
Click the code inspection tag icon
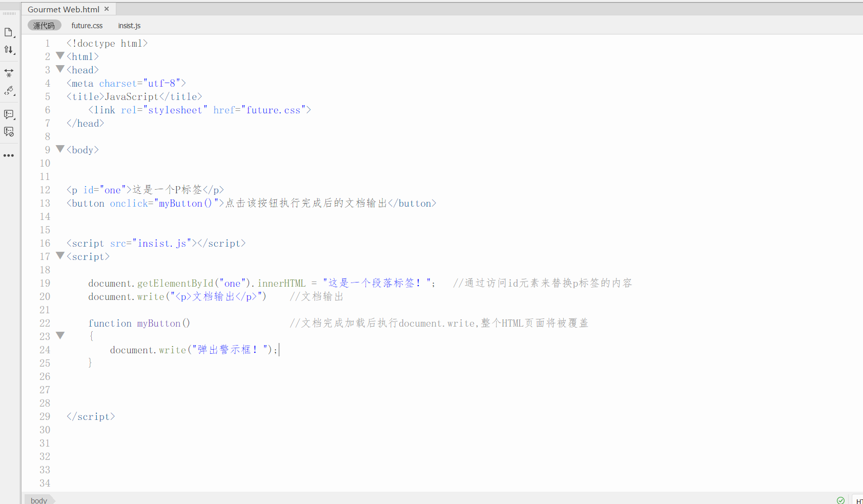tap(9, 91)
